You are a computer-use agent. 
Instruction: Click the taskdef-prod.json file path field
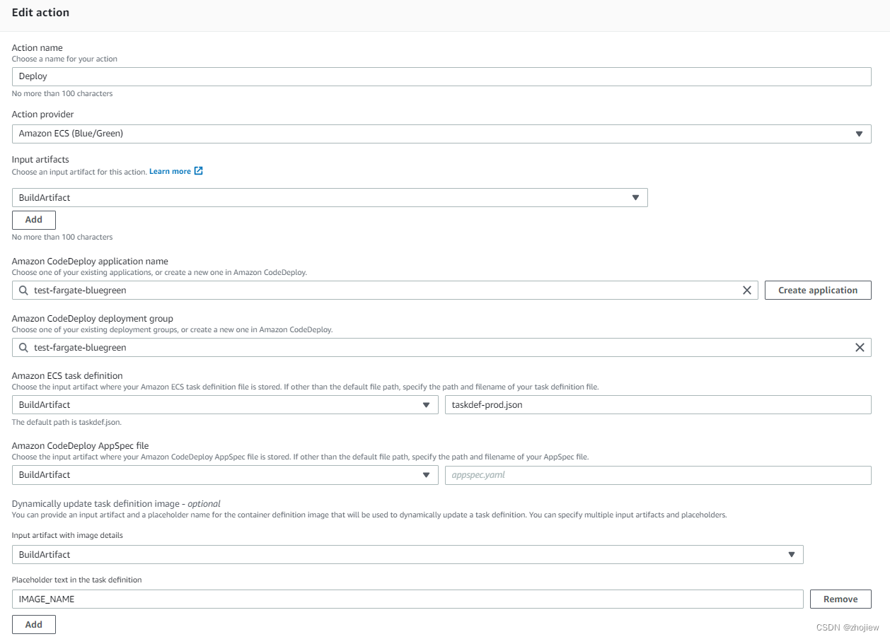pos(658,405)
